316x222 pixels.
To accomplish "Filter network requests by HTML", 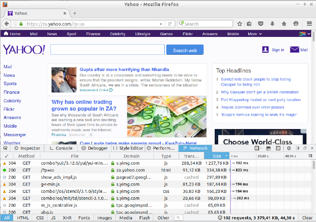I will [x=23, y=218].
